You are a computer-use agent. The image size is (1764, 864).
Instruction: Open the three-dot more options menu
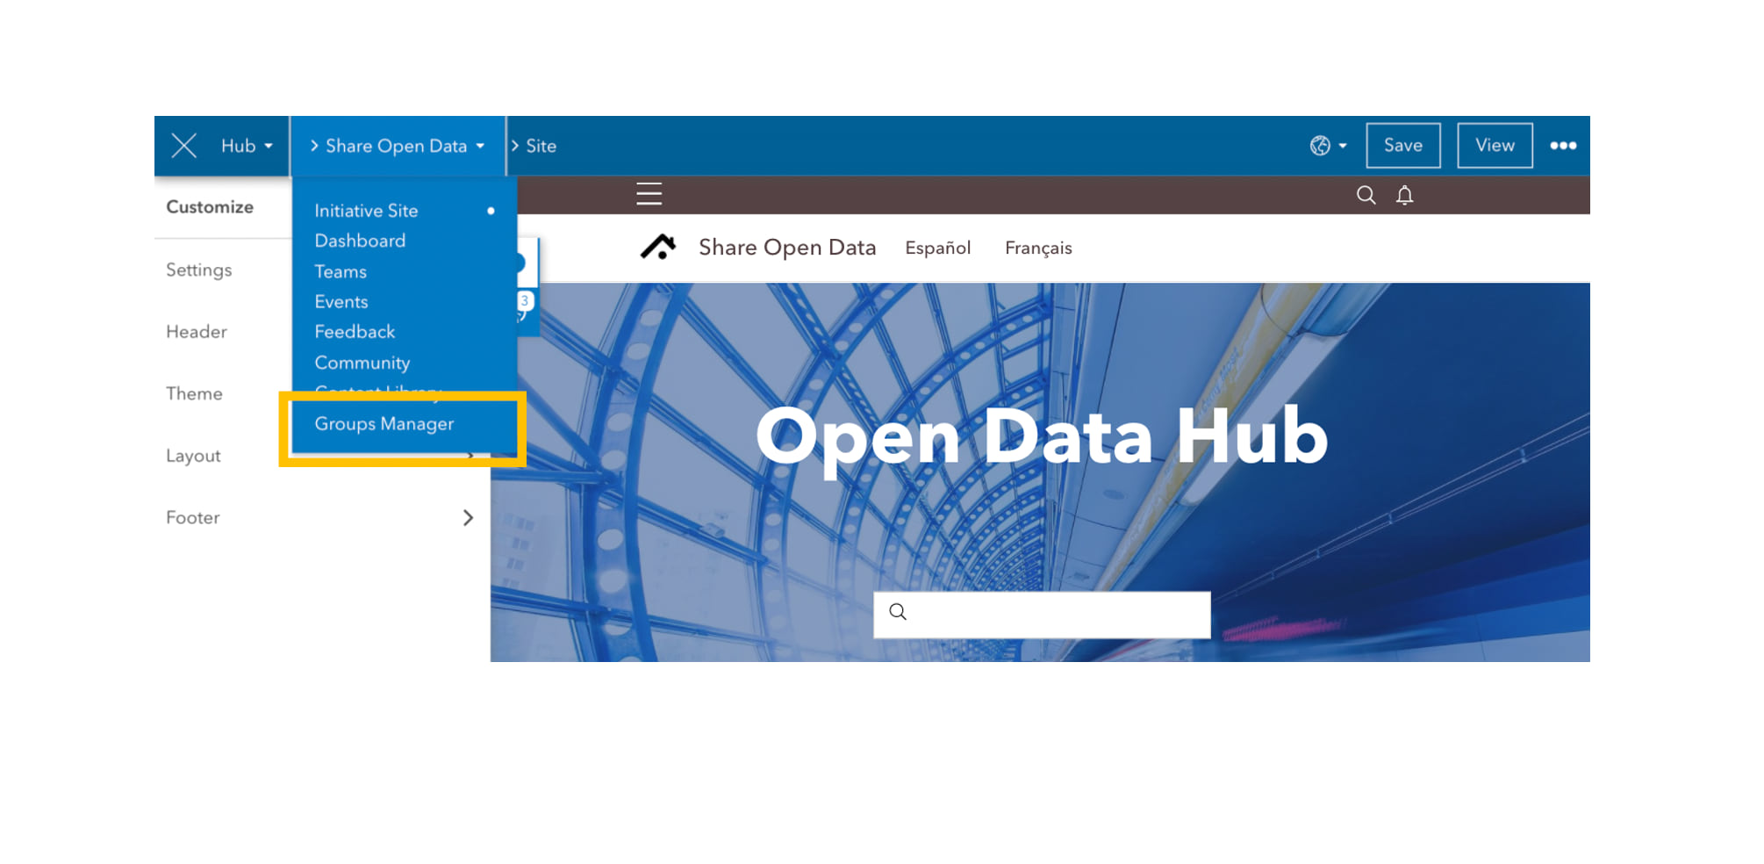point(1563,146)
